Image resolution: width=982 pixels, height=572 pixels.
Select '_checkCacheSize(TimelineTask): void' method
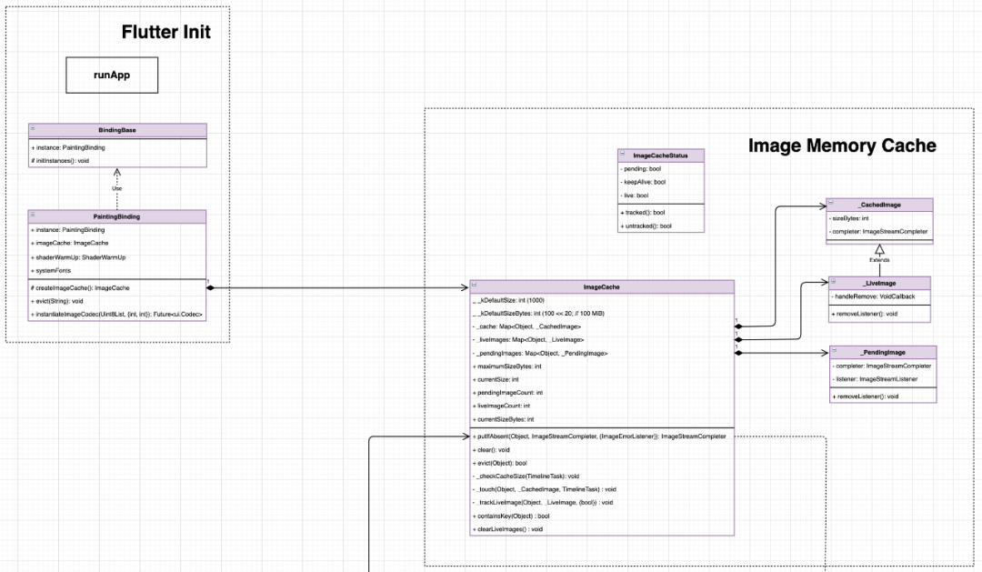602,477
